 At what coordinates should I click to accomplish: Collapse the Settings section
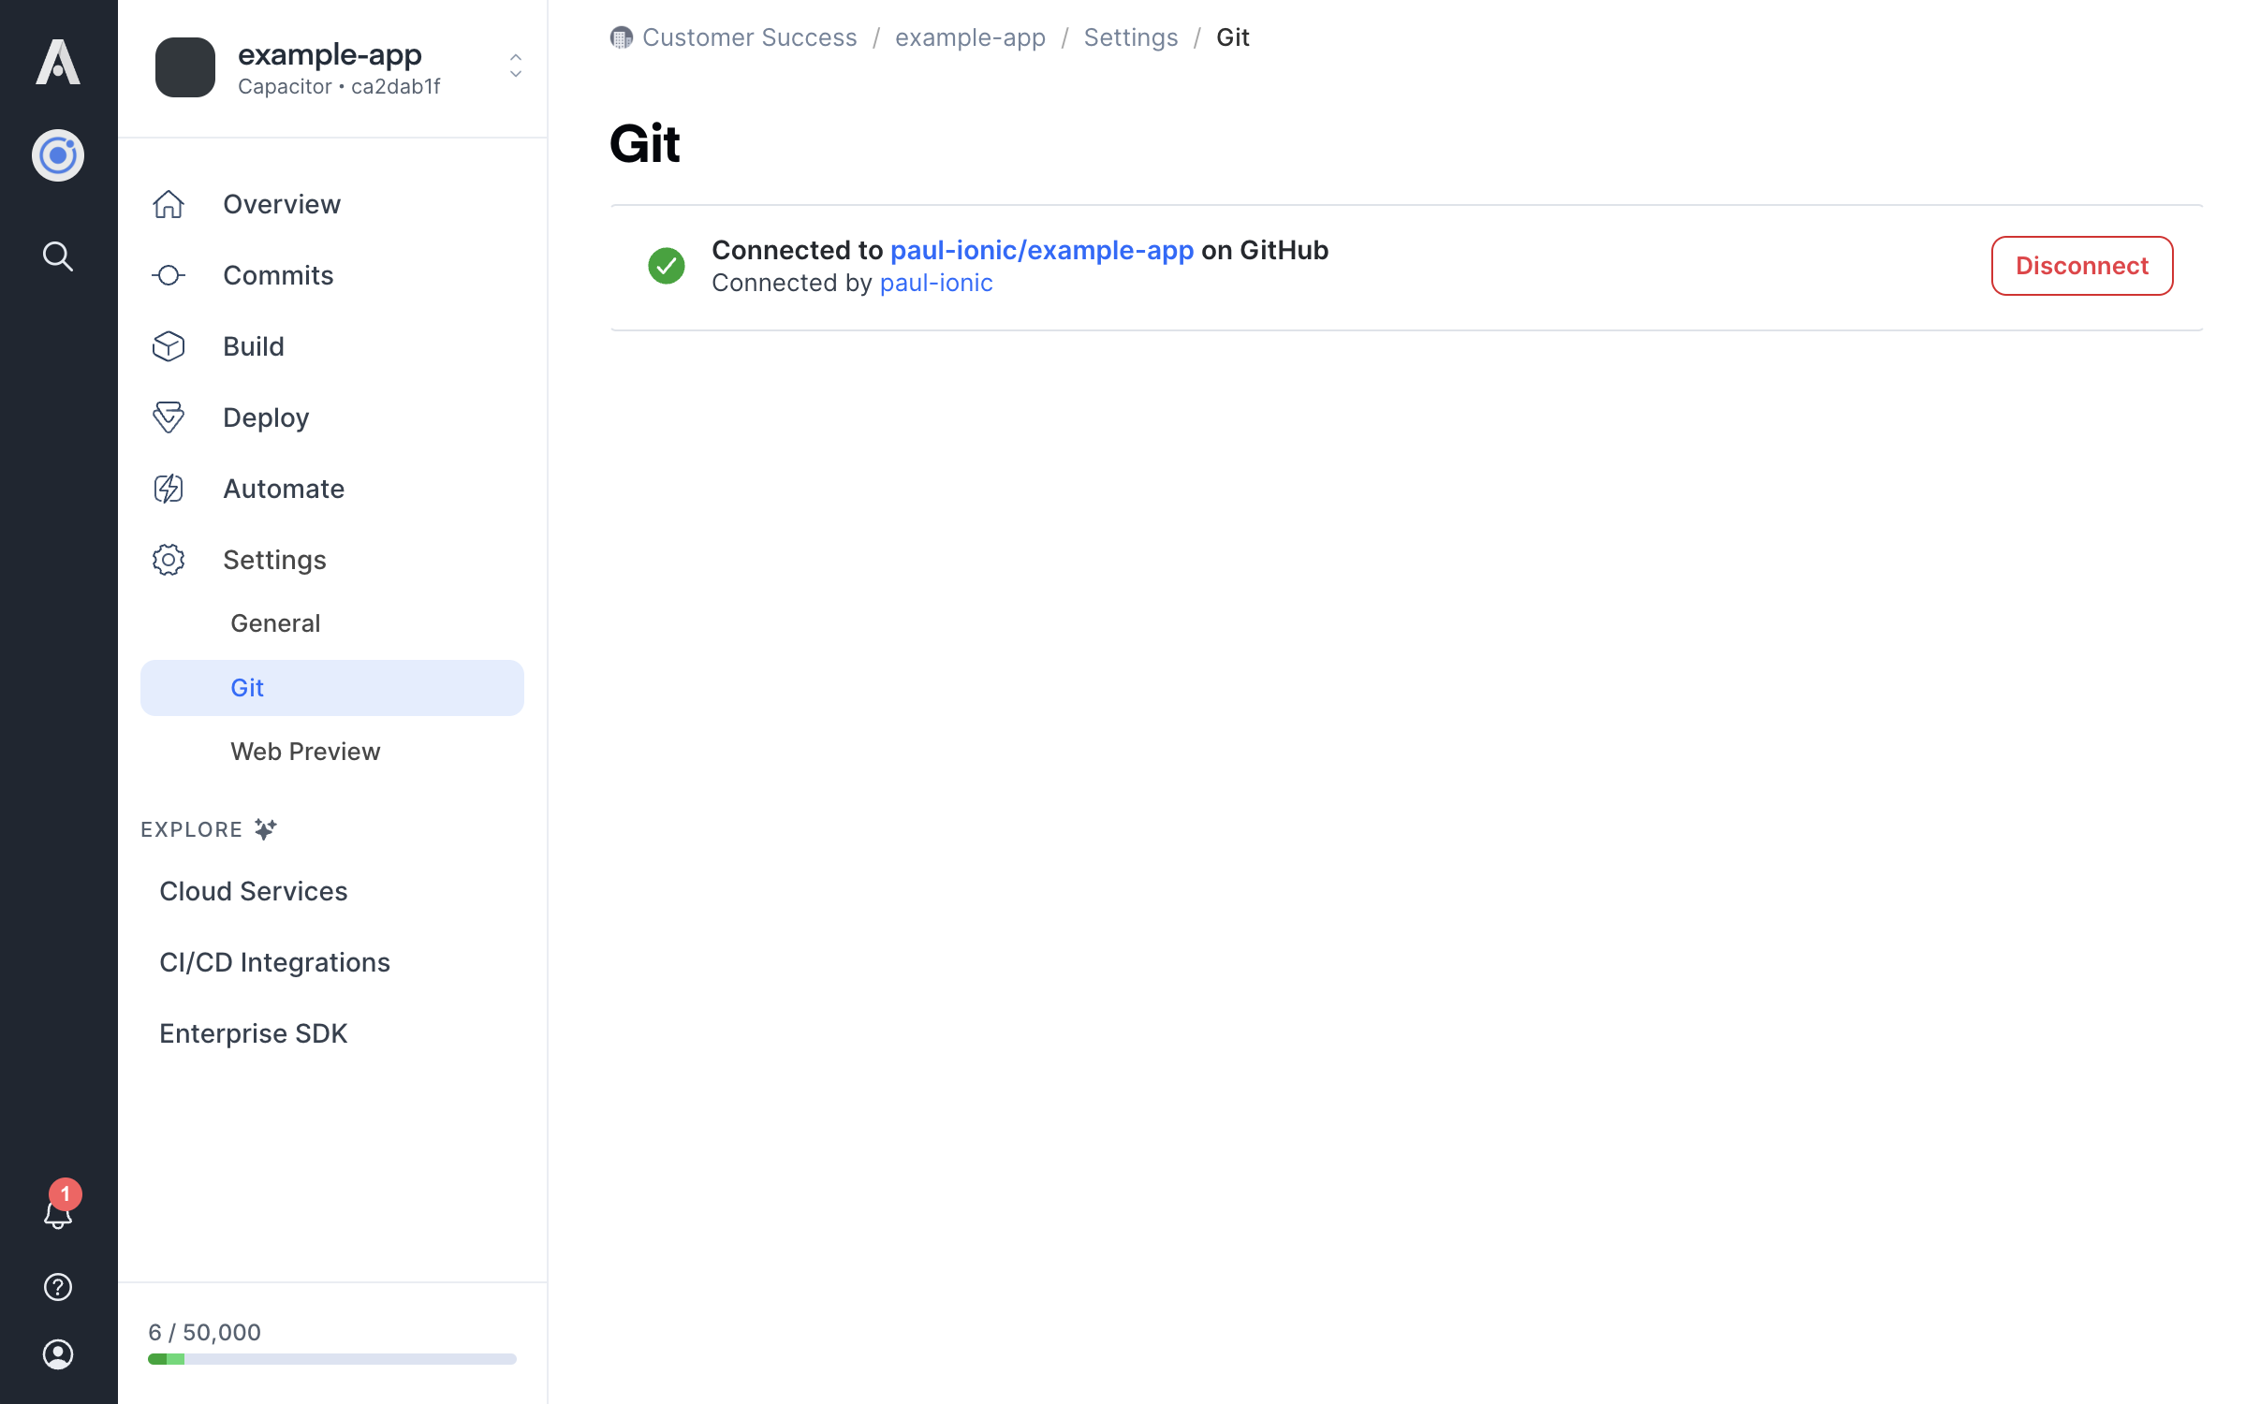pyautogui.click(x=274, y=560)
